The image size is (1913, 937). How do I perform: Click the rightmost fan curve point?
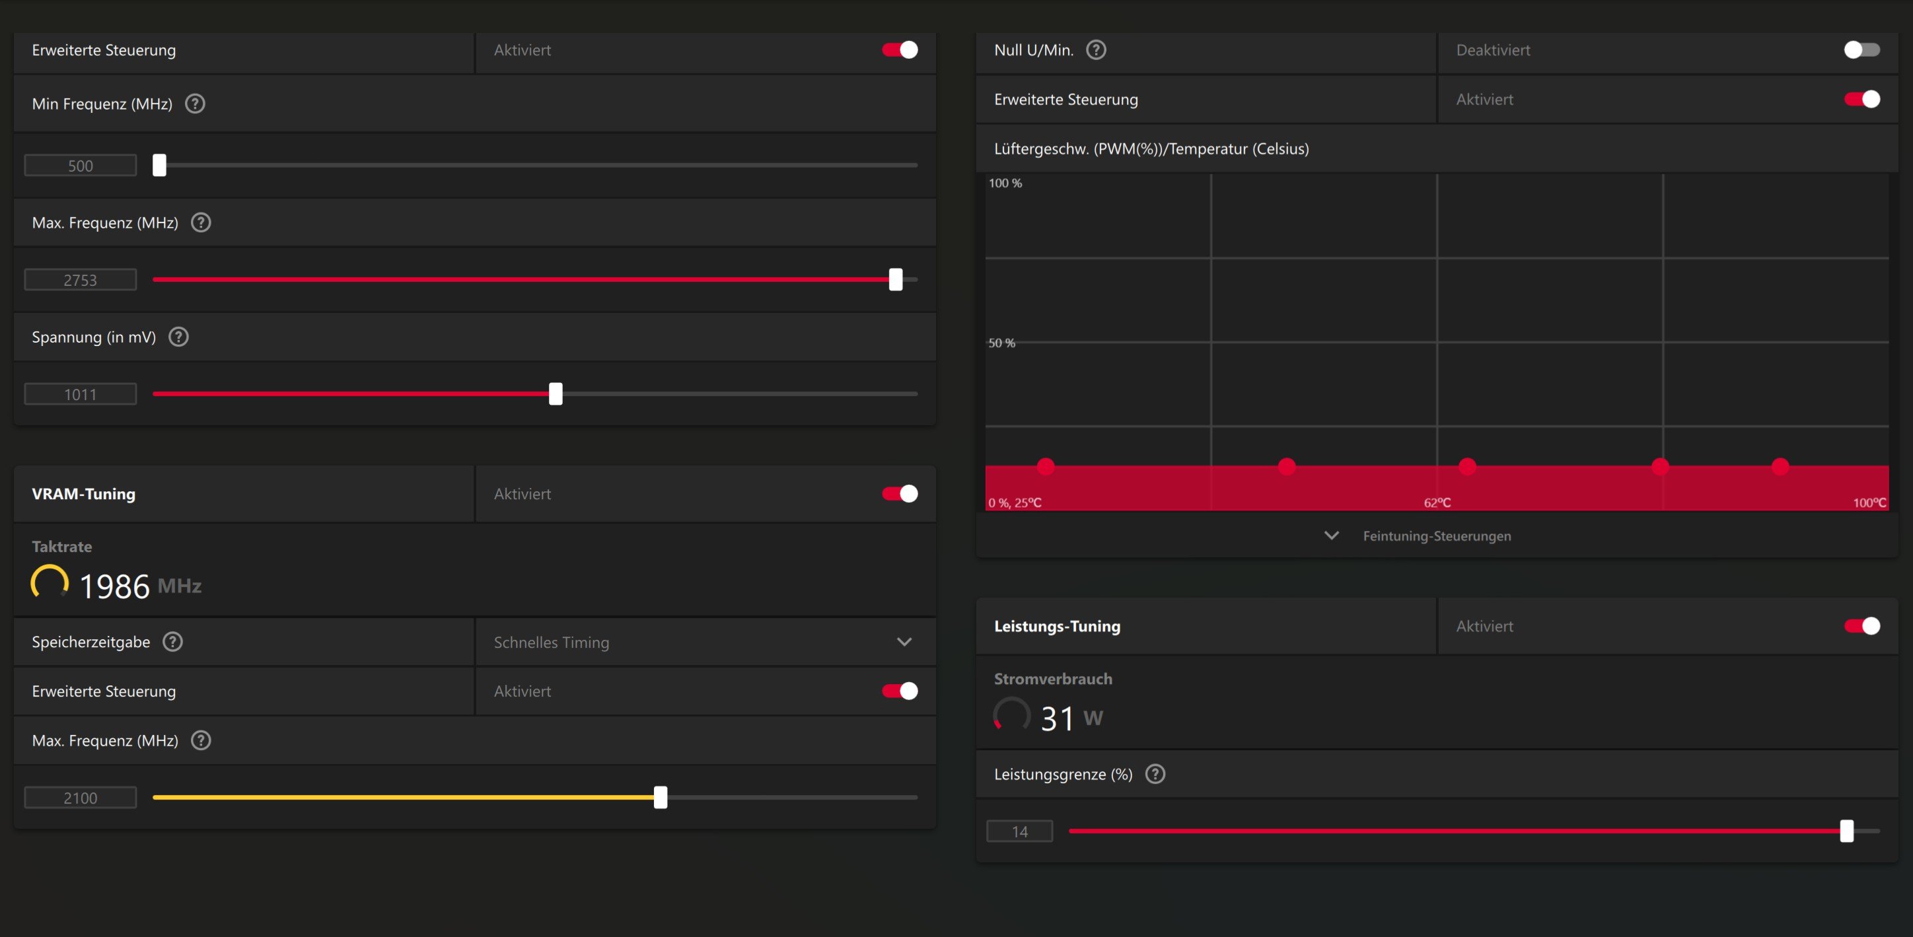click(x=1780, y=466)
